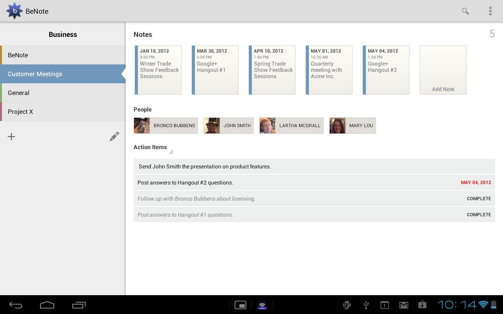Expand the Action Items sort options
The height and width of the screenshot is (314, 503).
pyautogui.click(x=171, y=151)
